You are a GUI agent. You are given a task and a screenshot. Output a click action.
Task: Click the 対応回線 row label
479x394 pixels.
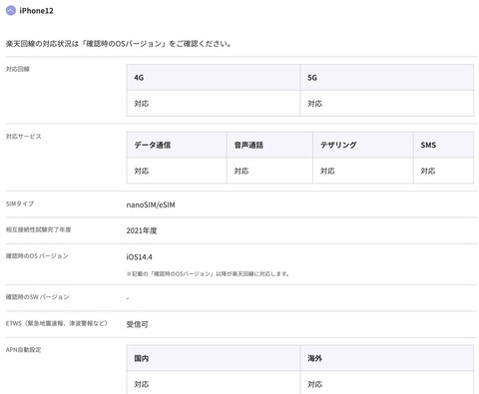click(x=18, y=69)
